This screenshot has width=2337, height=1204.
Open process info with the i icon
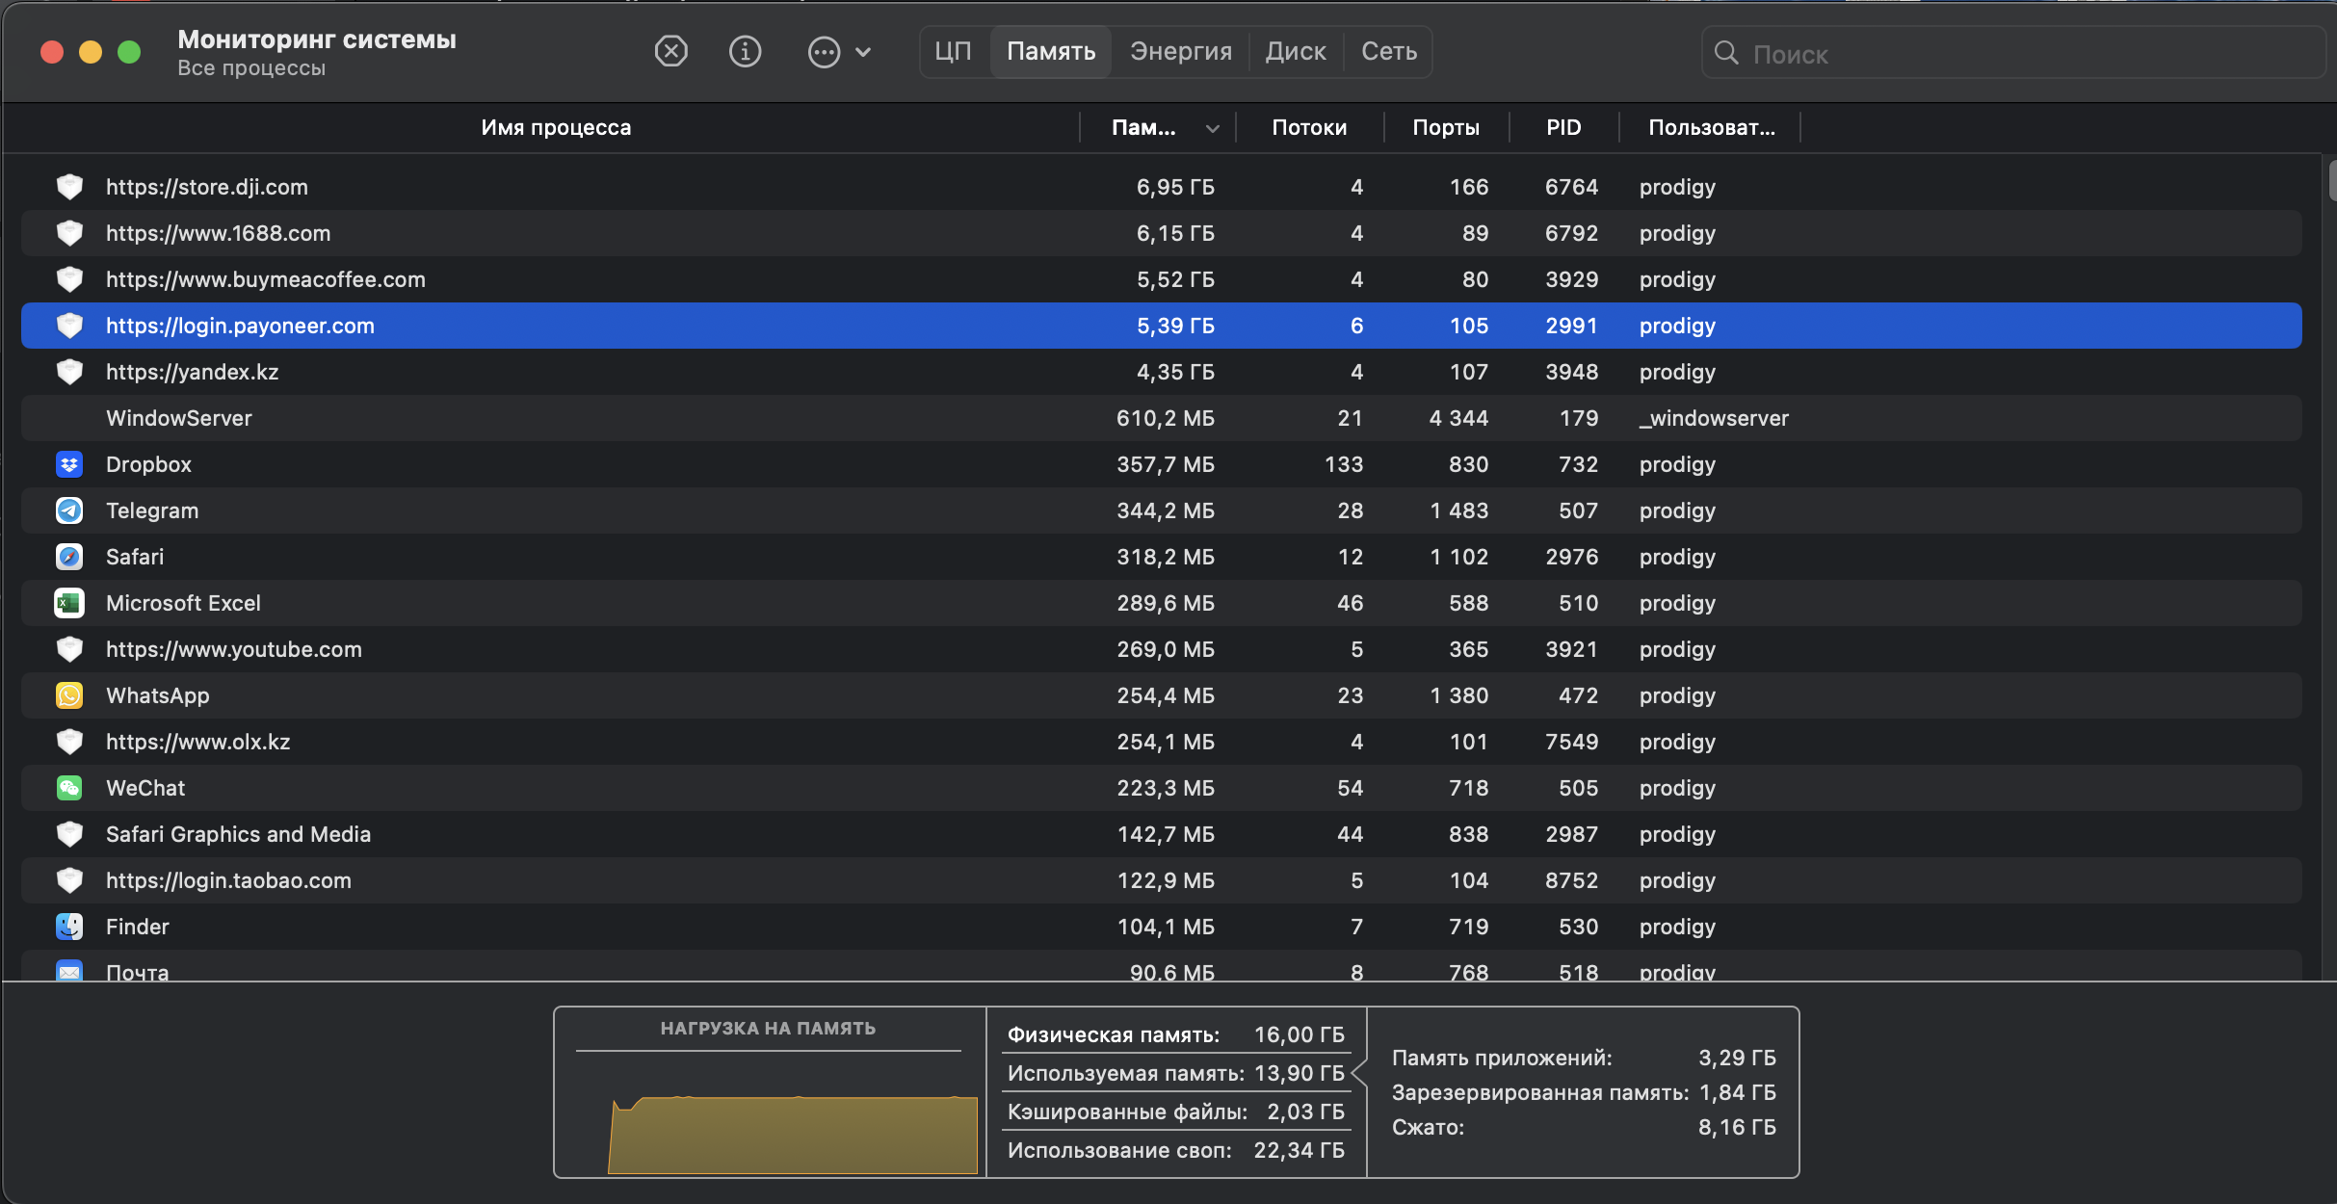point(745,51)
